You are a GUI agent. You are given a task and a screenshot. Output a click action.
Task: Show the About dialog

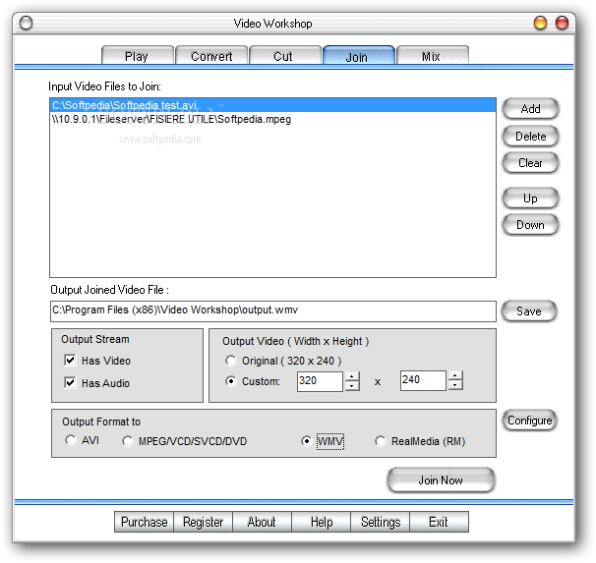[262, 522]
